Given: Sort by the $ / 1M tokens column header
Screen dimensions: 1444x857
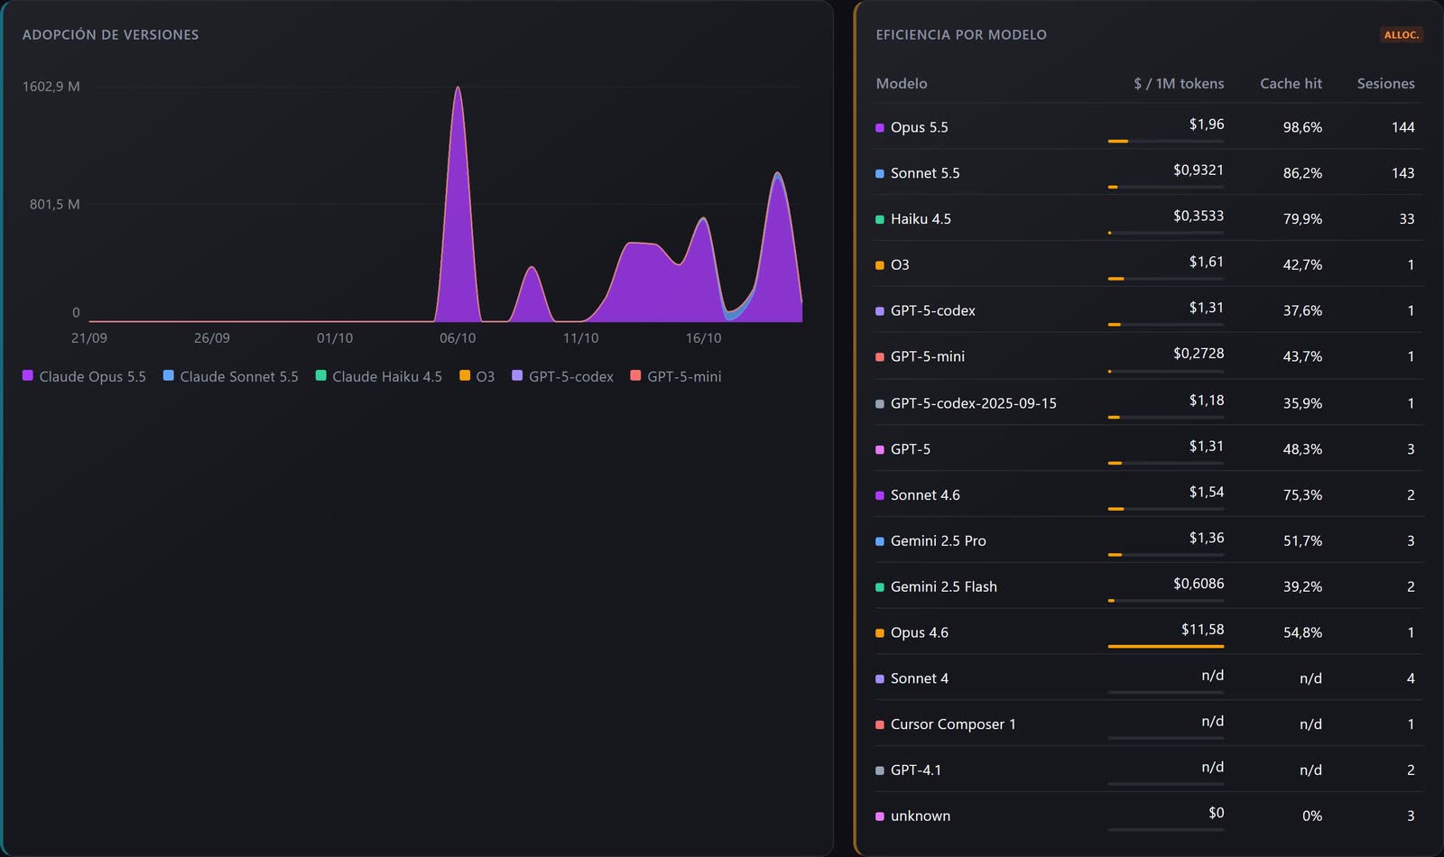Looking at the screenshot, I should 1179,83.
